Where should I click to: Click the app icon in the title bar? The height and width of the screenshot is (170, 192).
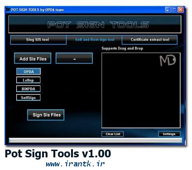[x=8, y=9]
